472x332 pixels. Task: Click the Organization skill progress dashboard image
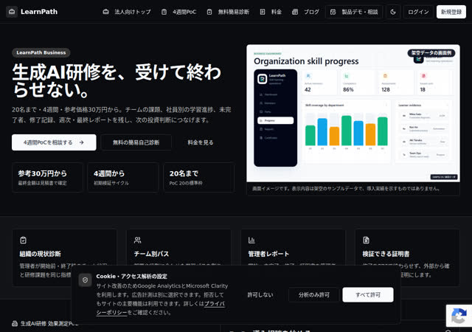point(353,114)
